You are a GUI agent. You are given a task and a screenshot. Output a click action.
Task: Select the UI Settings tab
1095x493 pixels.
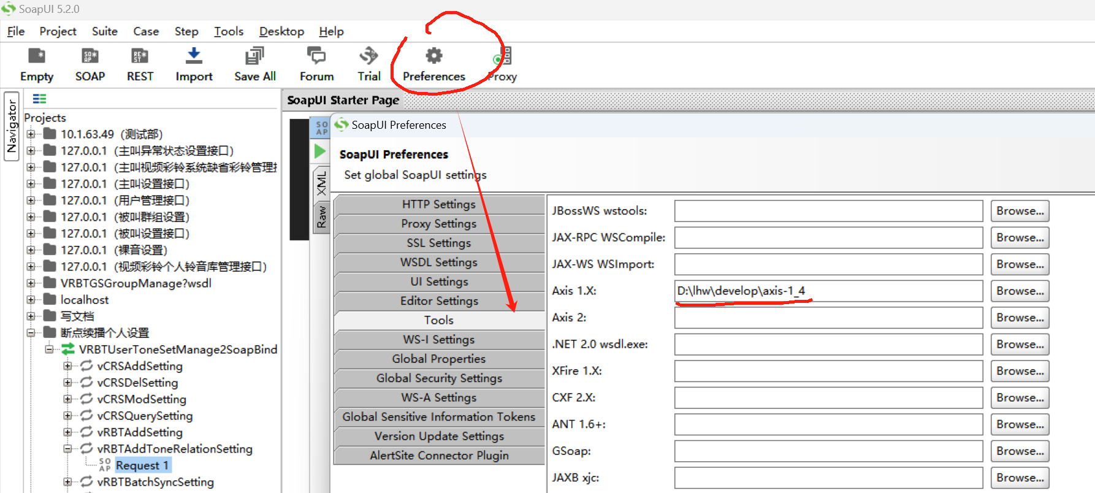439,281
